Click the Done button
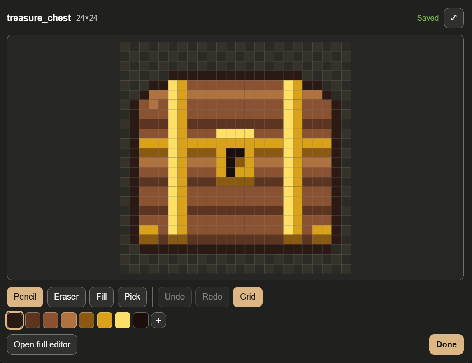The image size is (472, 363). 446,344
